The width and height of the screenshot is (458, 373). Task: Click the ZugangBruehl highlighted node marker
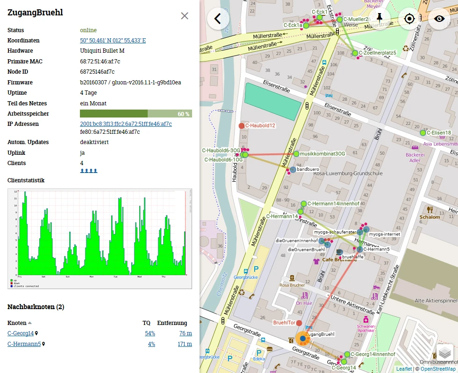pyautogui.click(x=303, y=338)
